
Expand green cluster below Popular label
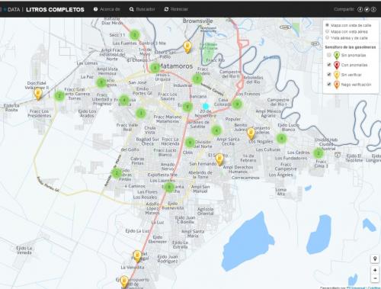(x=216, y=130)
